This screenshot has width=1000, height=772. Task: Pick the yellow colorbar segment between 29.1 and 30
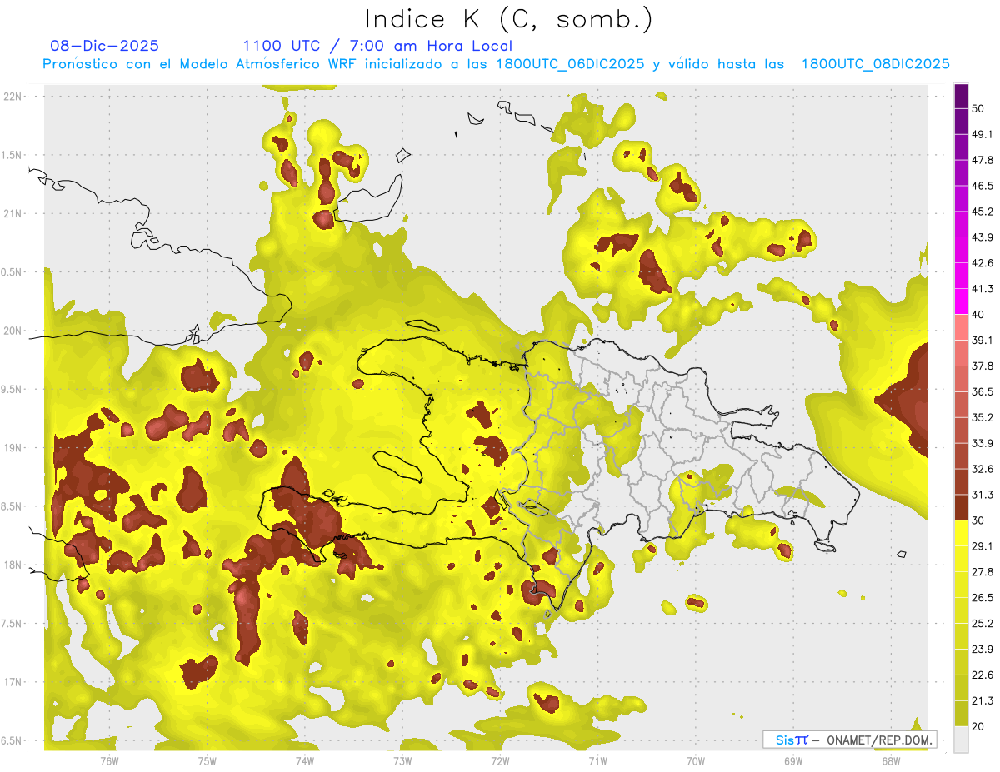[961, 533]
